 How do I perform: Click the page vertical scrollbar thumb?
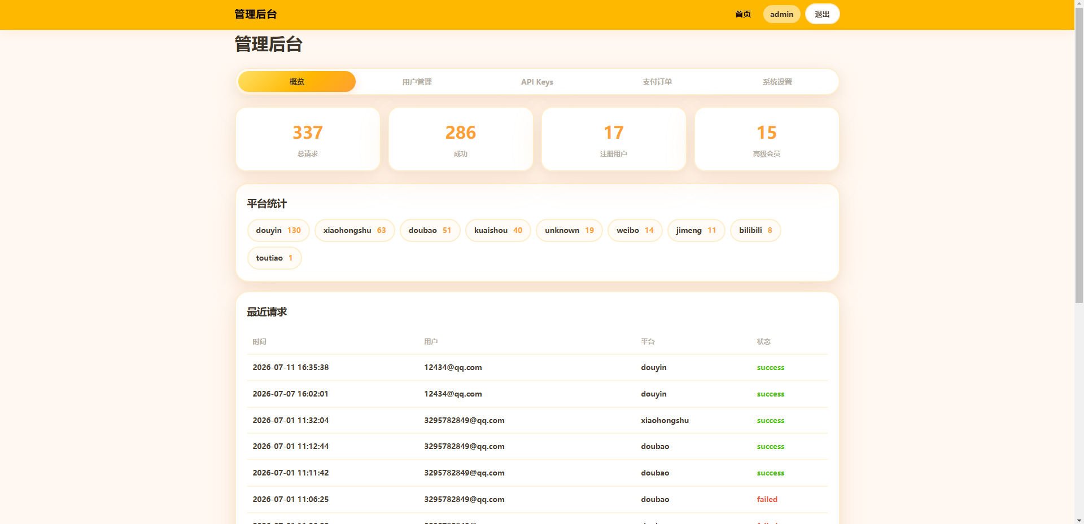[1079, 152]
